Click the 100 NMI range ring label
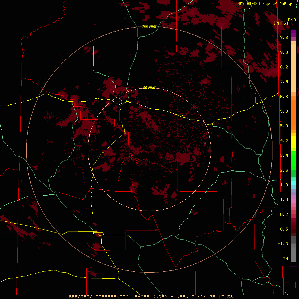 click(x=149, y=26)
